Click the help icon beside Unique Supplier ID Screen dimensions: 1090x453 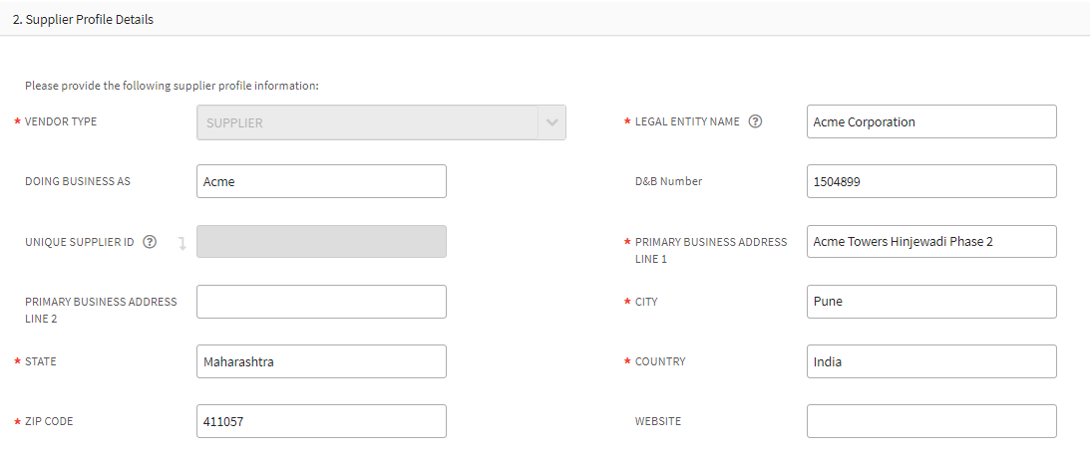[150, 242]
